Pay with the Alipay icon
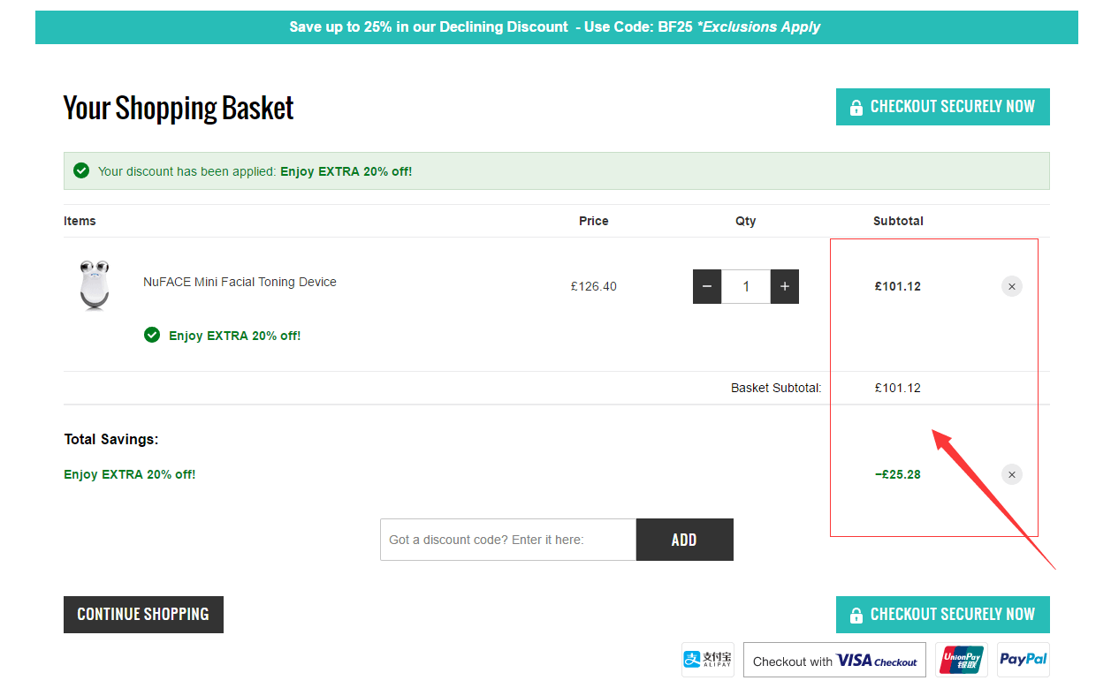This screenshot has width=1111, height=688. click(x=708, y=660)
